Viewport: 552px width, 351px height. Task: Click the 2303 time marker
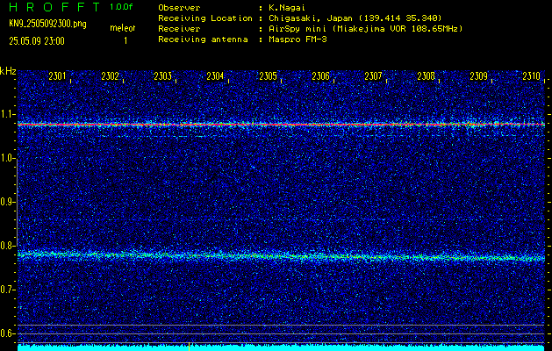[x=163, y=76]
